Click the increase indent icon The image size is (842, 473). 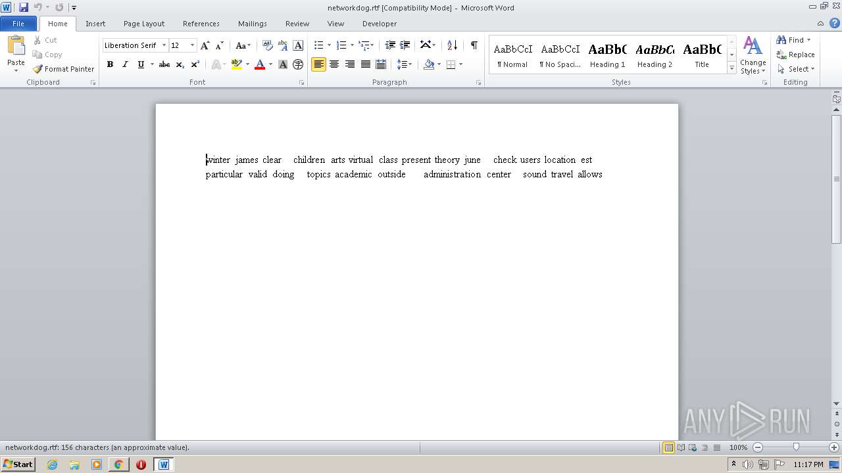click(405, 45)
